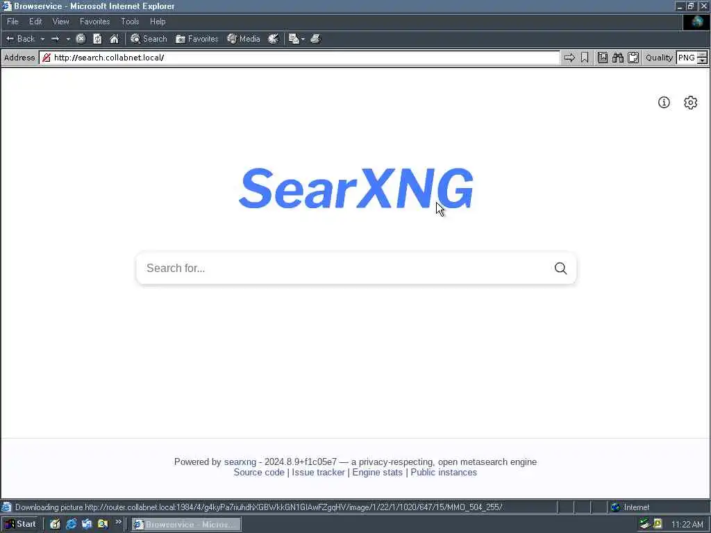Select the Browservice taskbar button
The image size is (711, 533).
click(x=186, y=525)
